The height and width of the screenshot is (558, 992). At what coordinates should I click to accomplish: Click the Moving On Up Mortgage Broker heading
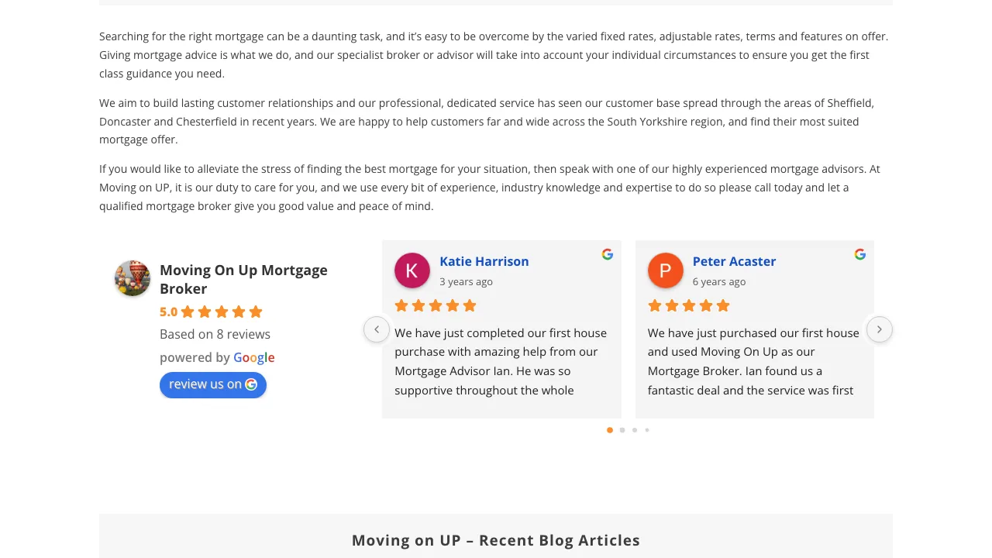tap(243, 279)
